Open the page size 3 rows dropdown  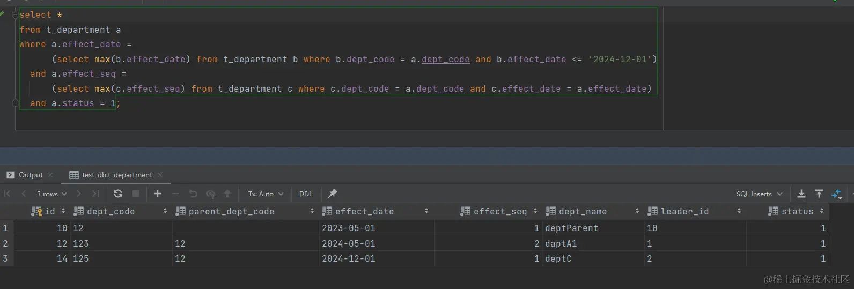point(51,194)
